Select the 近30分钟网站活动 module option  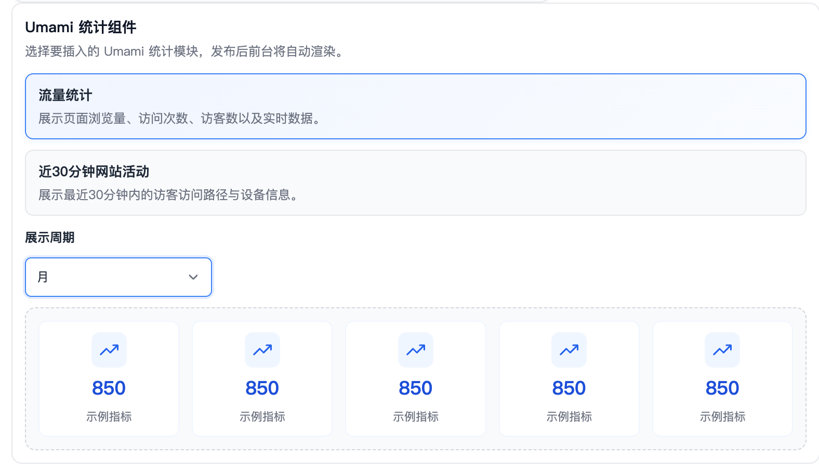coord(415,182)
